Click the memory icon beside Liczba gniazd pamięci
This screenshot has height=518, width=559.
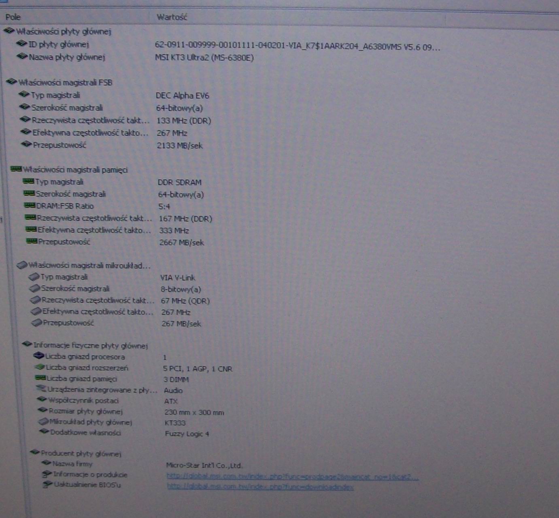(x=40, y=378)
